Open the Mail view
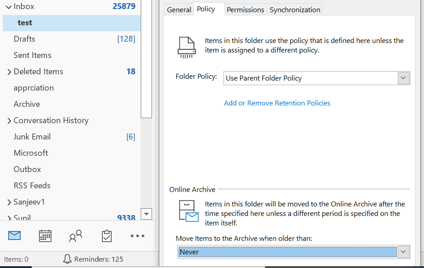Screen dimensions: 424x268 click(x=14, y=235)
